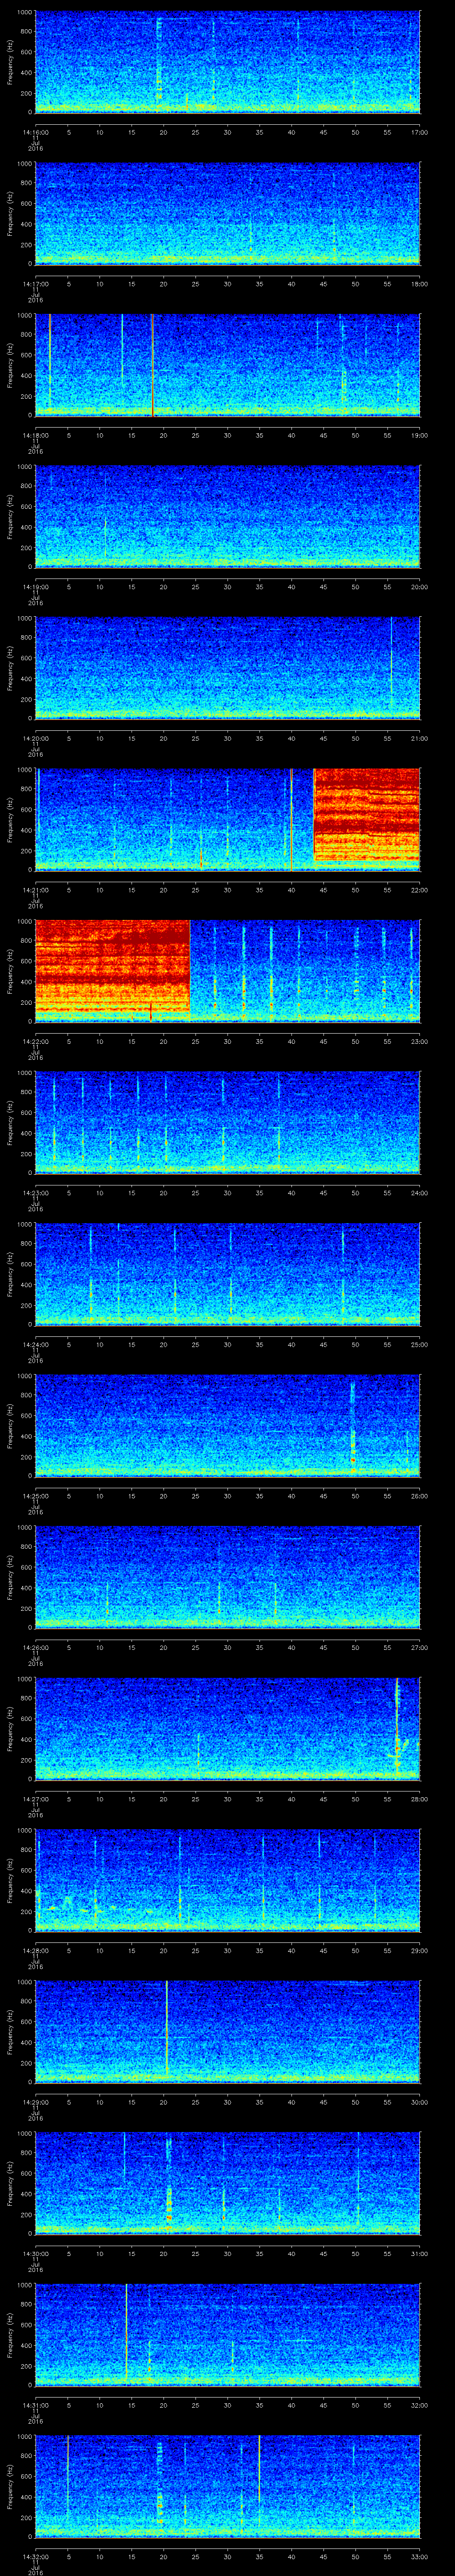Viewport: 455px width, 2576px height.
Task: Click the 14:27:00 start time label
Action: [x=35, y=1799]
